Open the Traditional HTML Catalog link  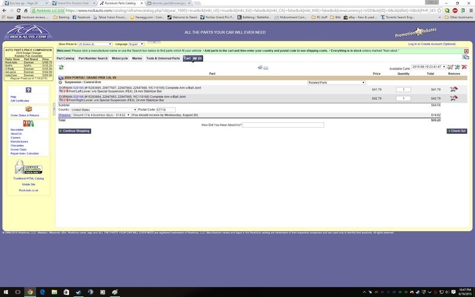[28, 179]
